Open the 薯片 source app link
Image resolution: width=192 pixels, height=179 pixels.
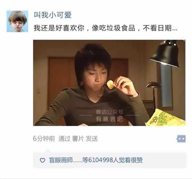78,139
